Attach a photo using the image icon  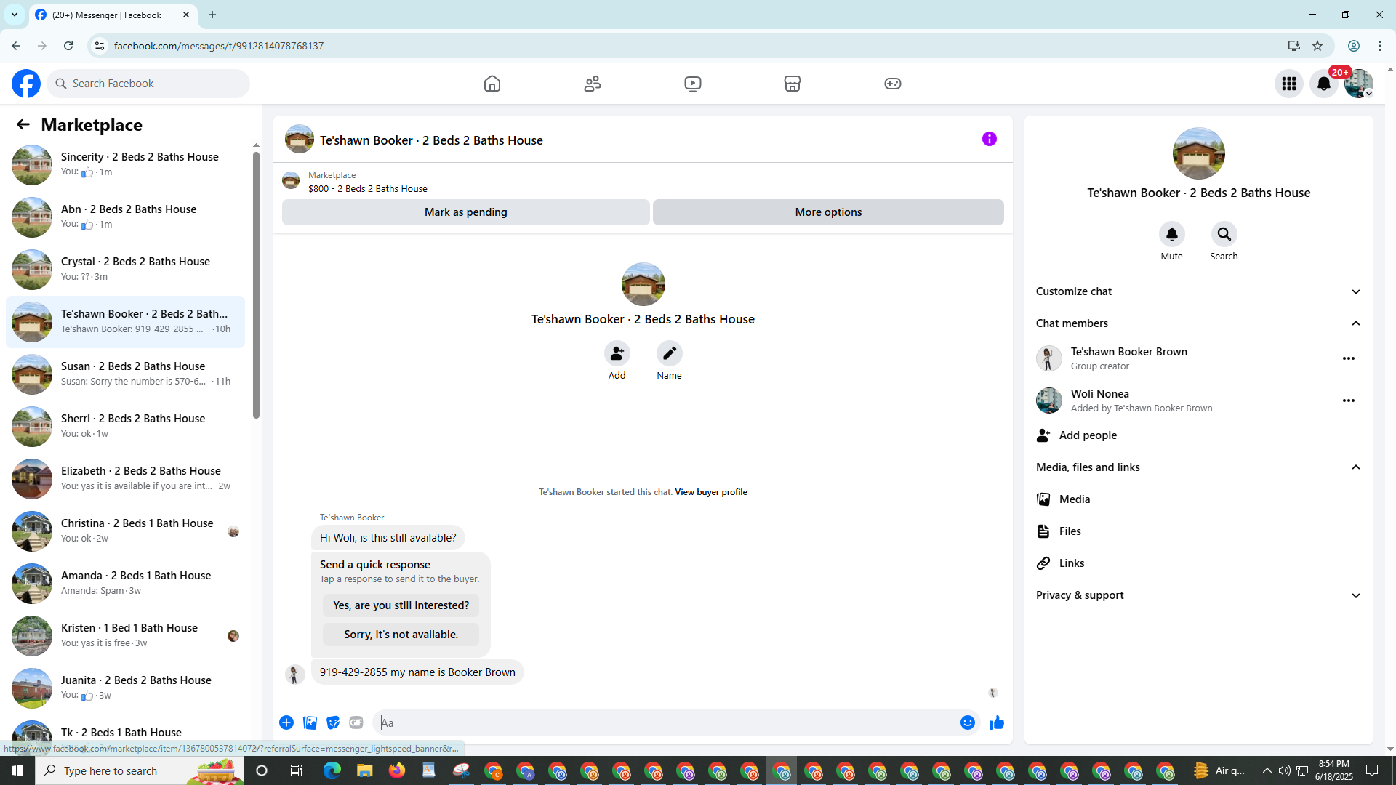[310, 722]
